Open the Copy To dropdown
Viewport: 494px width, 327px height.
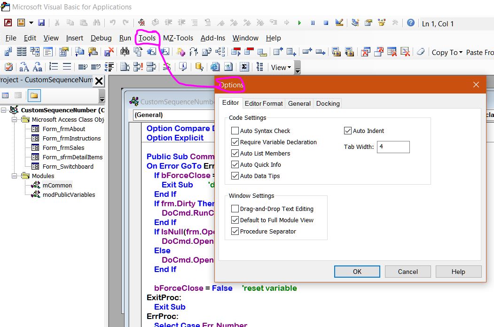447,52
